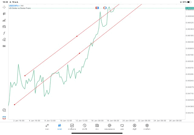
Task: Open the การซื้อขาย (Trade) tab
Action: [x=72, y=127]
